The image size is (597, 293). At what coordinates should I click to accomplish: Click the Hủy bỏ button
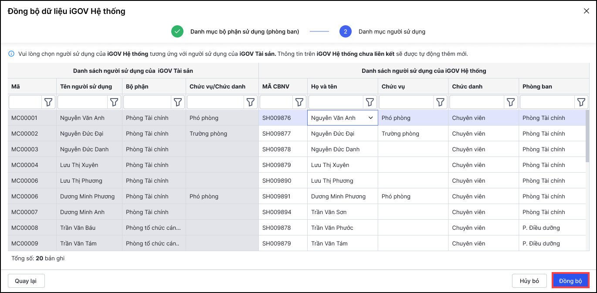[529, 281]
